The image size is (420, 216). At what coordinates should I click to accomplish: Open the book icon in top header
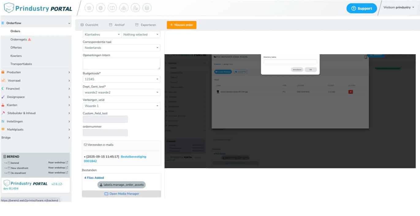112,8
